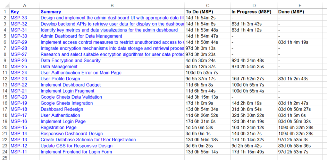
Task: Click 'Implement Frontend for Login Form'
Action: click(76, 152)
